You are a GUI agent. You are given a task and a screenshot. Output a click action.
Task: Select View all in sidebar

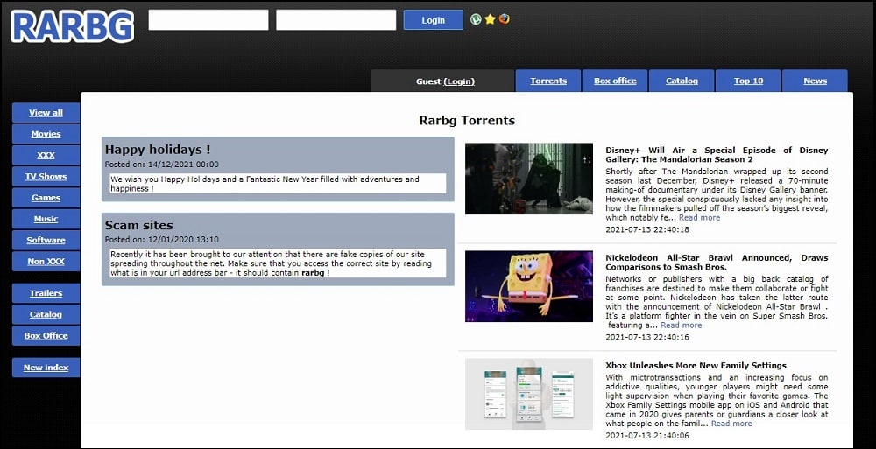click(x=46, y=113)
